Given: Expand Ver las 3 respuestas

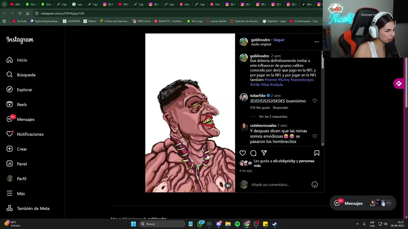Looking at the screenshot, I should pos(273,116).
